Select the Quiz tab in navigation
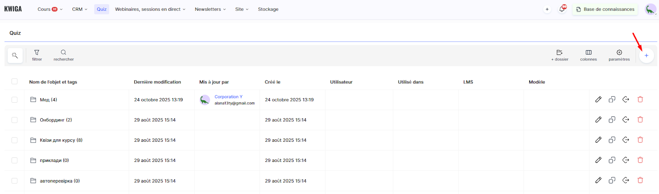 pos(102,9)
